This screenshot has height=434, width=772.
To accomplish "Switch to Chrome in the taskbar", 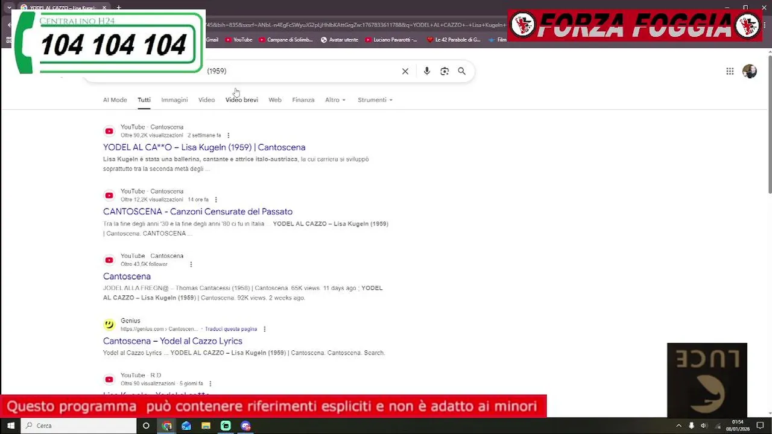I will [x=167, y=426].
